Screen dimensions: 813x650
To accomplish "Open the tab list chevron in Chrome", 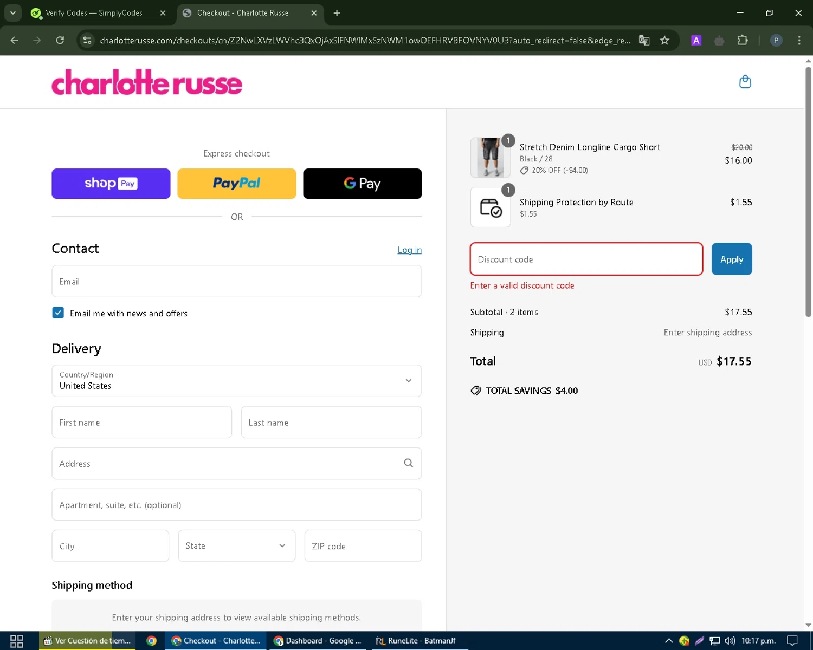I will [12, 12].
